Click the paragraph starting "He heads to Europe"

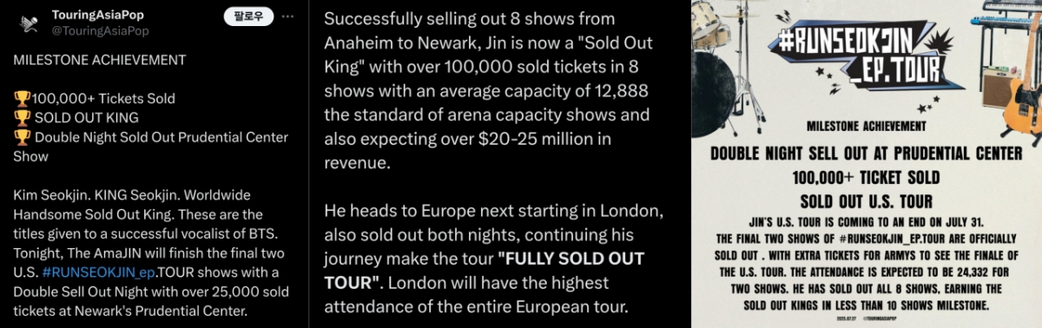pos(495,259)
